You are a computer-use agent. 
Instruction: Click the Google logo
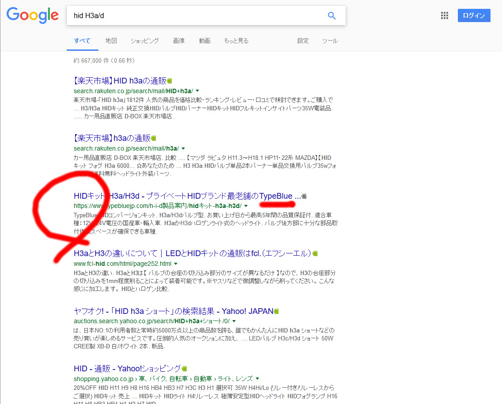pyautogui.click(x=32, y=15)
